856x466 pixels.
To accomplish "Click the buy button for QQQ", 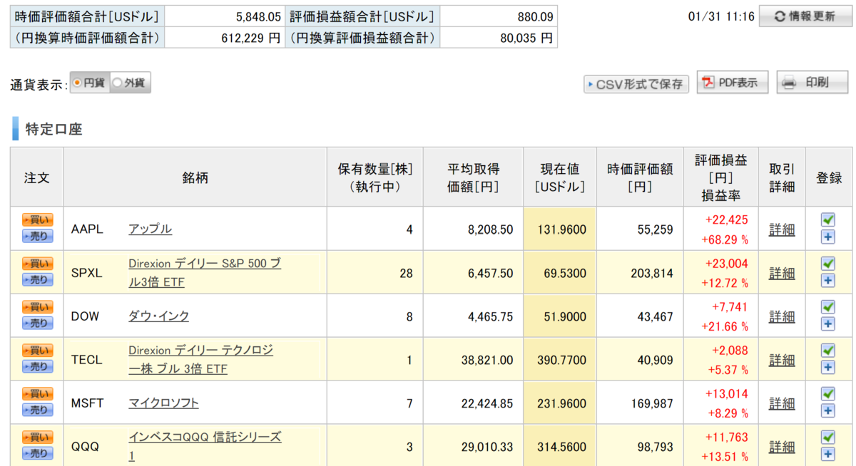I will pos(37,437).
